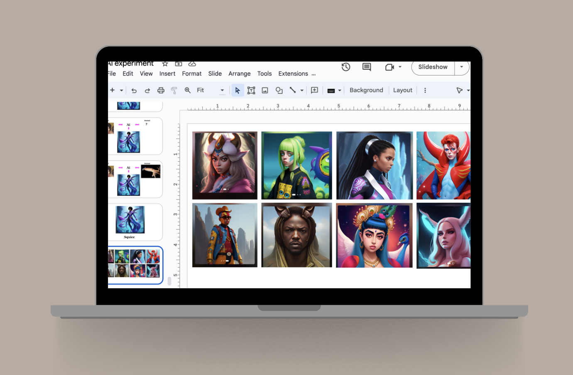Add a comment with the plus-box icon

point(314,90)
